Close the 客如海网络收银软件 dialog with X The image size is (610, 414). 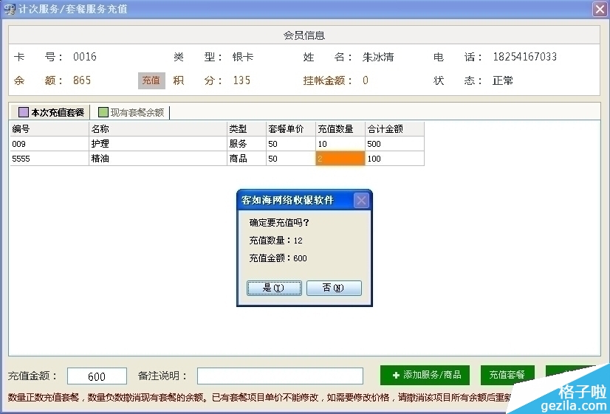click(x=361, y=200)
